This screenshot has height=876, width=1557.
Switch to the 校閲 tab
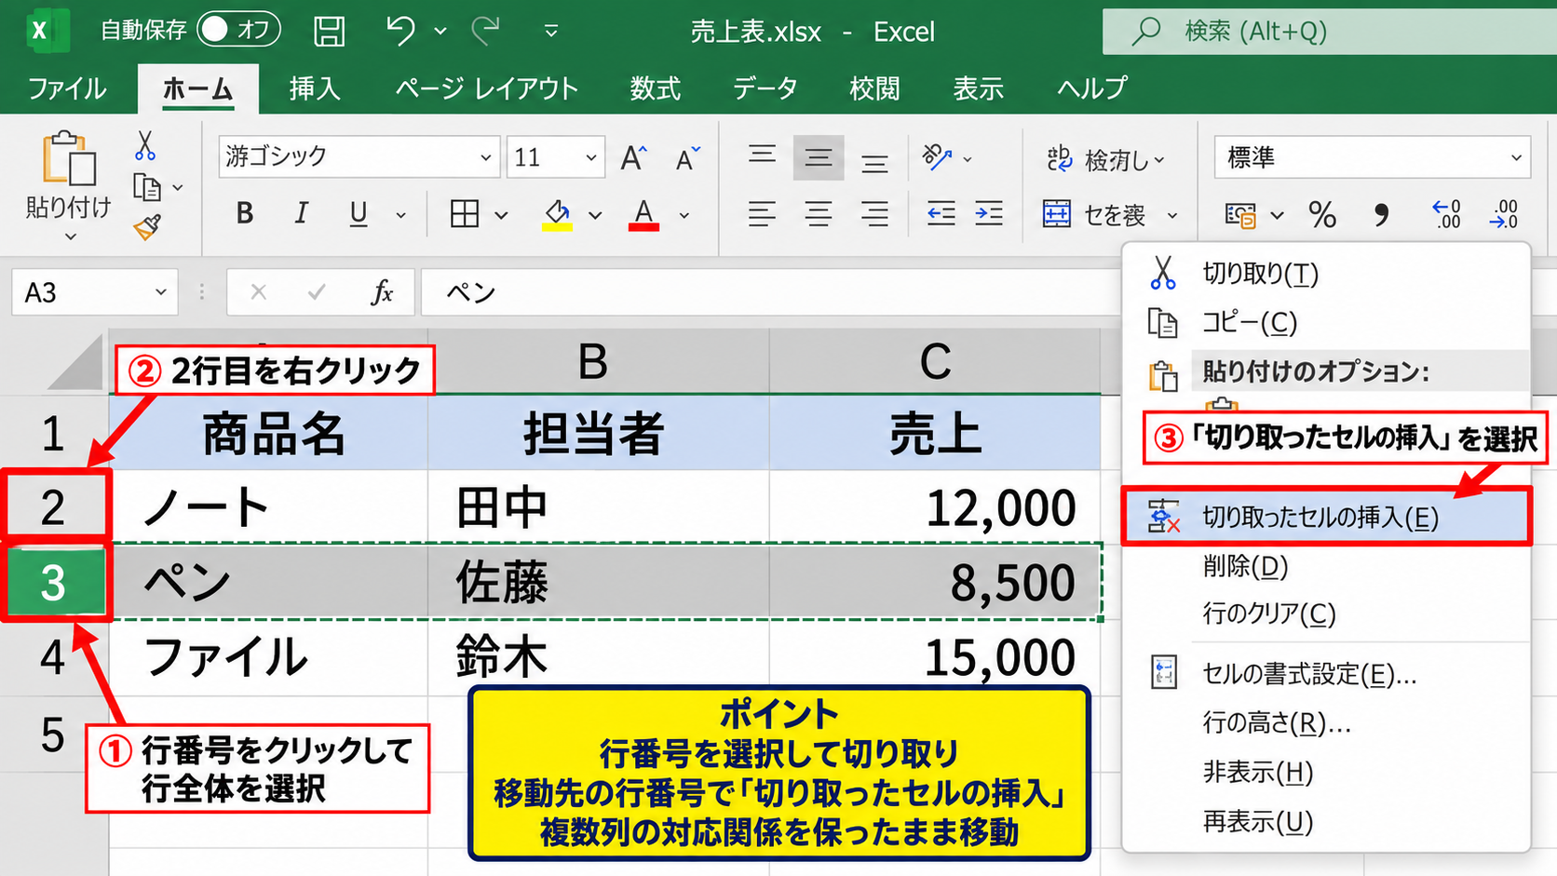874,88
